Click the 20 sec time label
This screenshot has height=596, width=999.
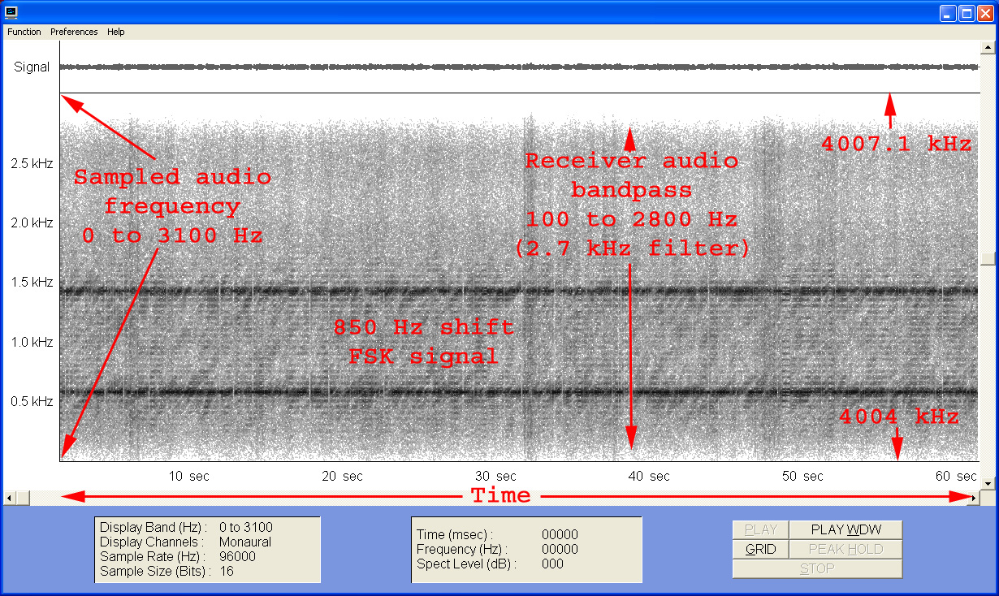point(342,477)
